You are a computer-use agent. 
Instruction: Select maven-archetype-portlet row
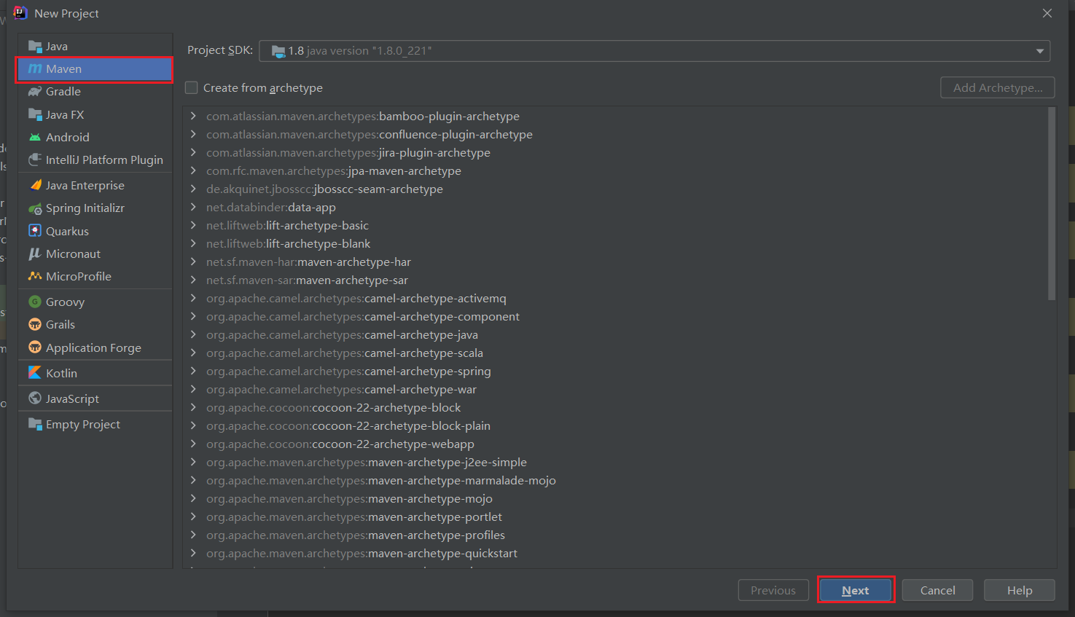[615, 516]
